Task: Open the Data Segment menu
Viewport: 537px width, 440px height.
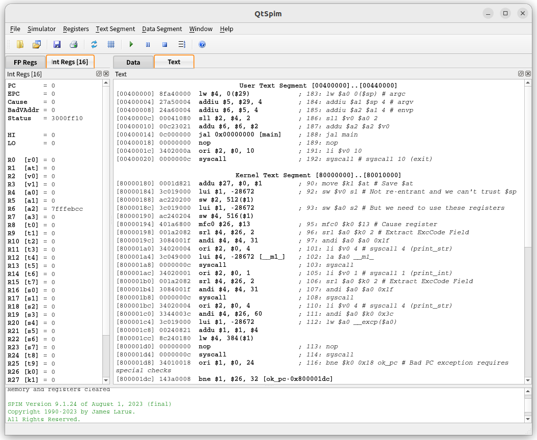Action: click(162, 29)
